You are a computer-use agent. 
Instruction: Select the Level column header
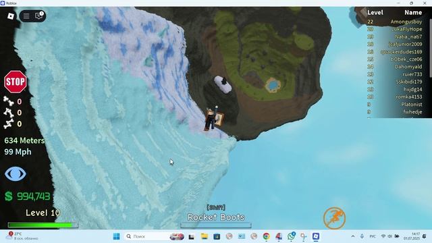coord(375,13)
